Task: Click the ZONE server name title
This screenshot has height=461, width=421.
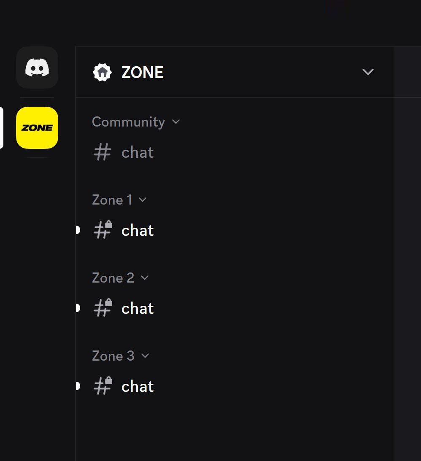Action: (x=142, y=73)
